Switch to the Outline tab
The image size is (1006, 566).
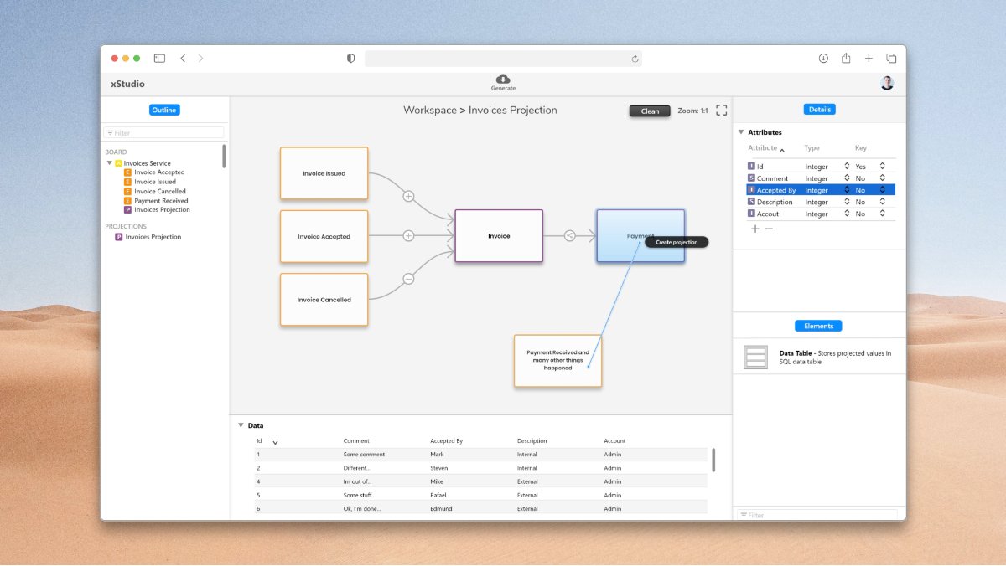point(163,110)
